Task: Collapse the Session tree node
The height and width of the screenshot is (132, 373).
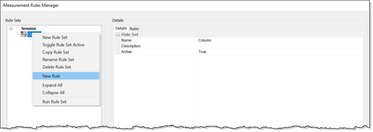Action: (x=11, y=29)
